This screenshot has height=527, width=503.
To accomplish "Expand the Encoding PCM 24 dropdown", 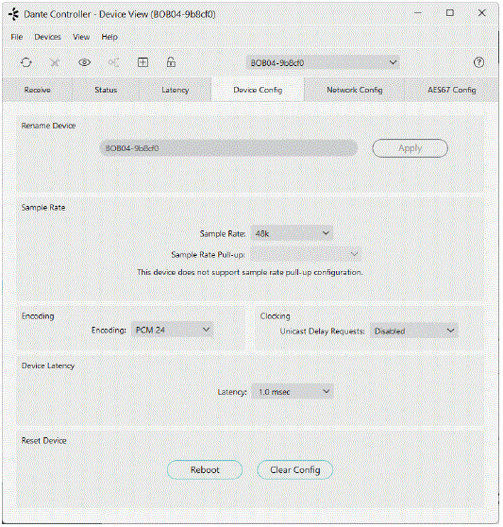I will coord(173,330).
